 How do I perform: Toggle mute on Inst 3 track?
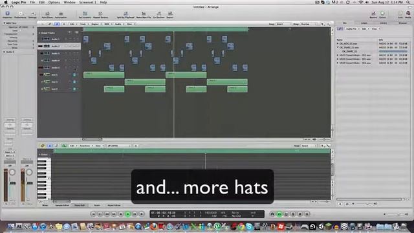tap(74, 89)
